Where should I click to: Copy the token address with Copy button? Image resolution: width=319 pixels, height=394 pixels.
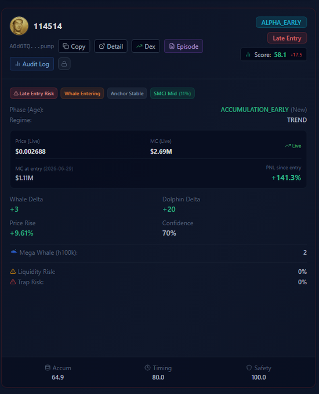74,46
